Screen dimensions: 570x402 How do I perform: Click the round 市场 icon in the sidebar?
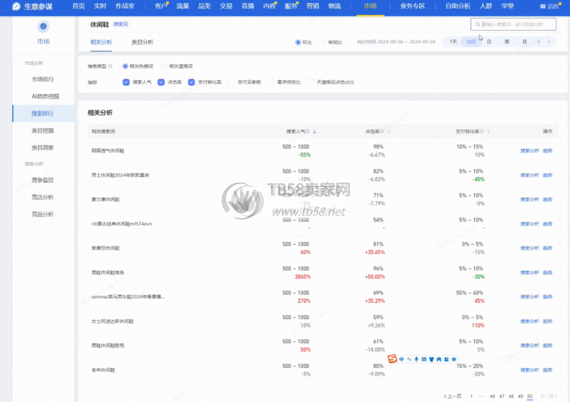click(43, 26)
